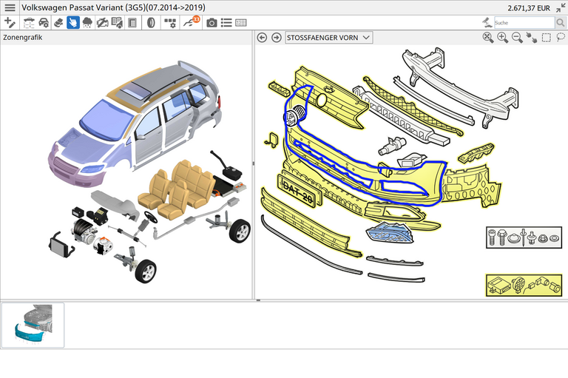Click the Volkswagen Passat Variant vehicle title
Screen dimensions: 568x378
pyautogui.click(x=113, y=7)
